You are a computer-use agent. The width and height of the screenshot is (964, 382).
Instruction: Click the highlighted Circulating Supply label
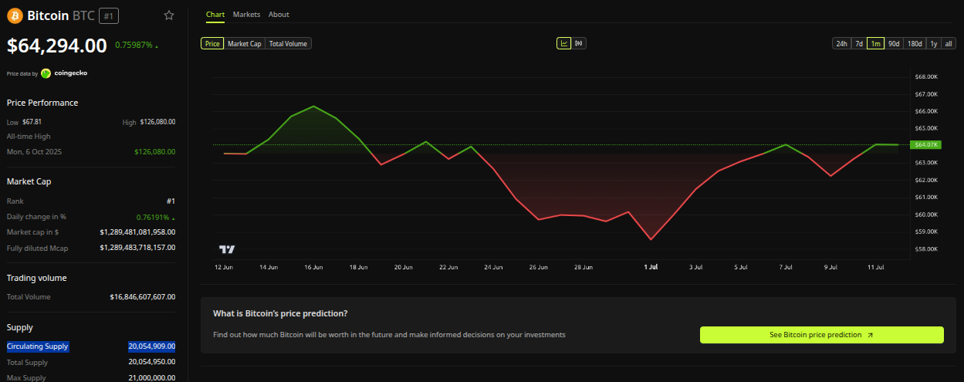click(38, 347)
